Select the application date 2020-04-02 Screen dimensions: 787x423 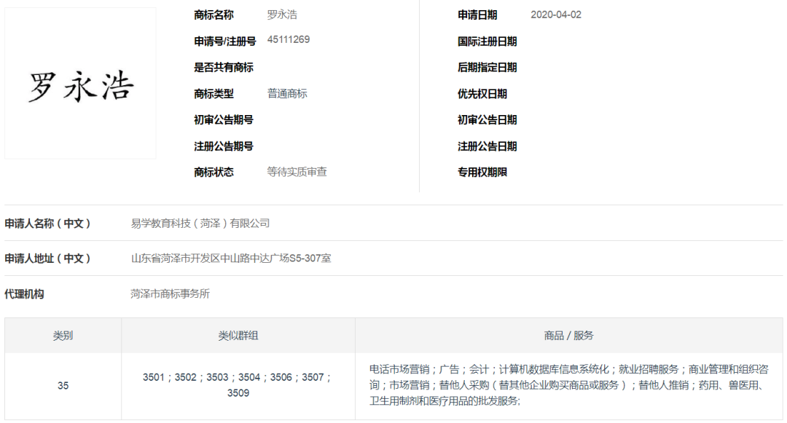pyautogui.click(x=556, y=15)
